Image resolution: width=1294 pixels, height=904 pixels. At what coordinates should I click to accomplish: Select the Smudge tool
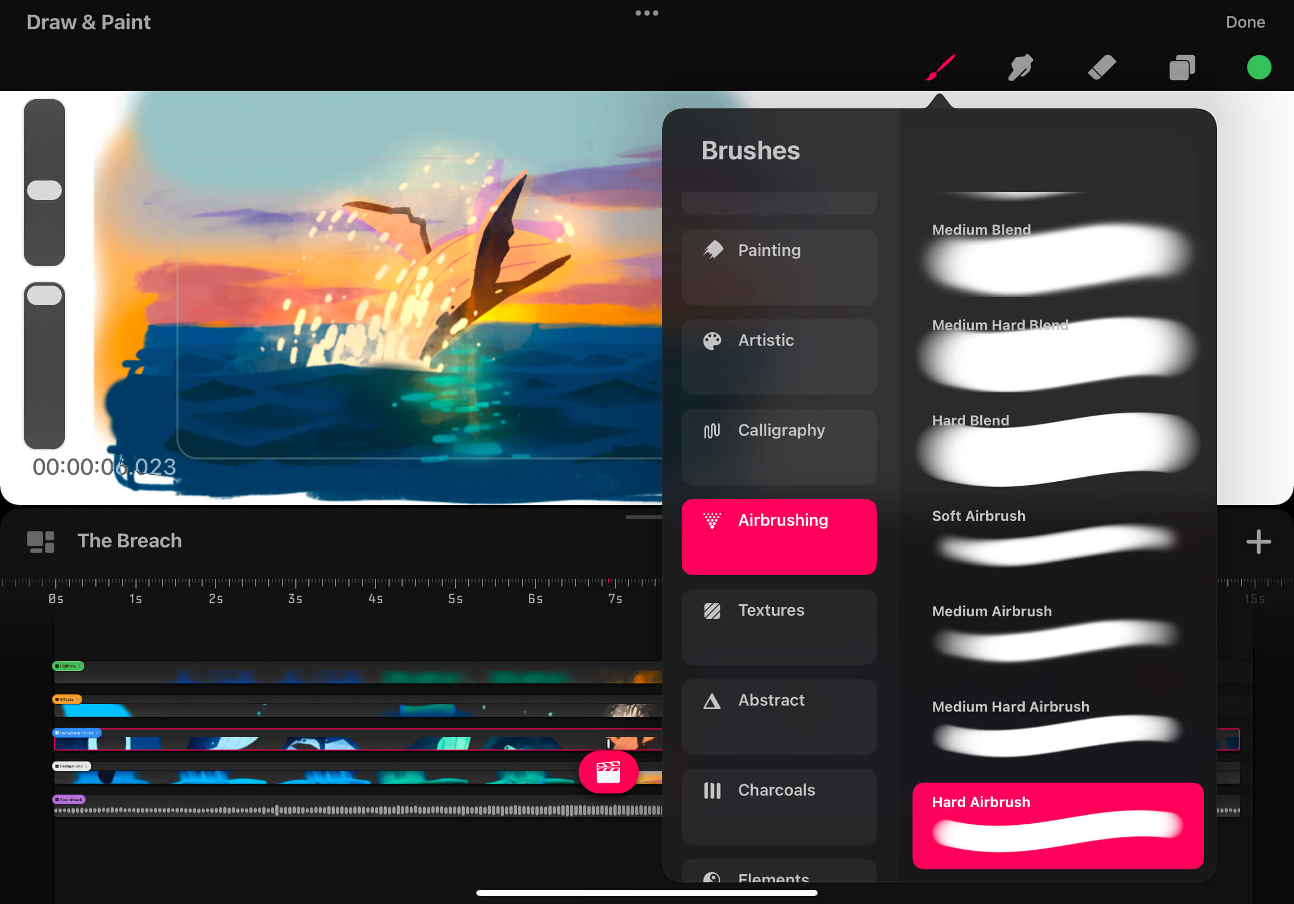pyautogui.click(x=1020, y=68)
